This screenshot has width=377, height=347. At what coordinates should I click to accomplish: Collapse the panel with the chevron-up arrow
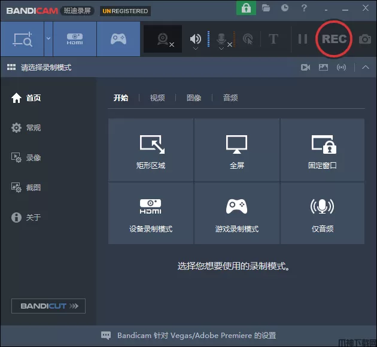[366, 68]
